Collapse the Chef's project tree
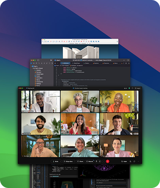160x188 pixels. 31,66
